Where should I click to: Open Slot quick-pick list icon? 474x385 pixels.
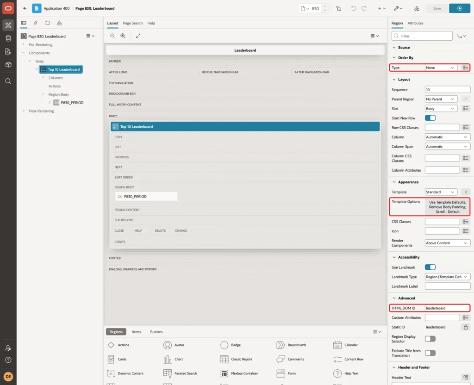[466, 108]
